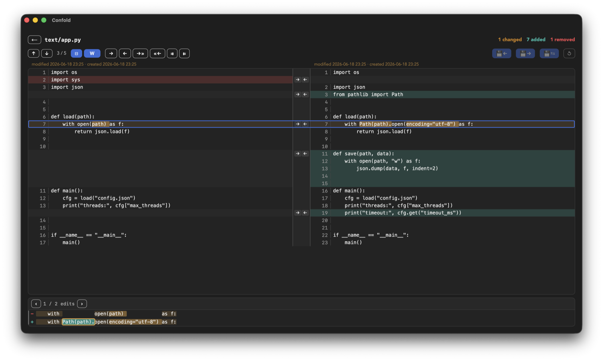Click 'cfg = load("config.json")' in left pane

99,198
